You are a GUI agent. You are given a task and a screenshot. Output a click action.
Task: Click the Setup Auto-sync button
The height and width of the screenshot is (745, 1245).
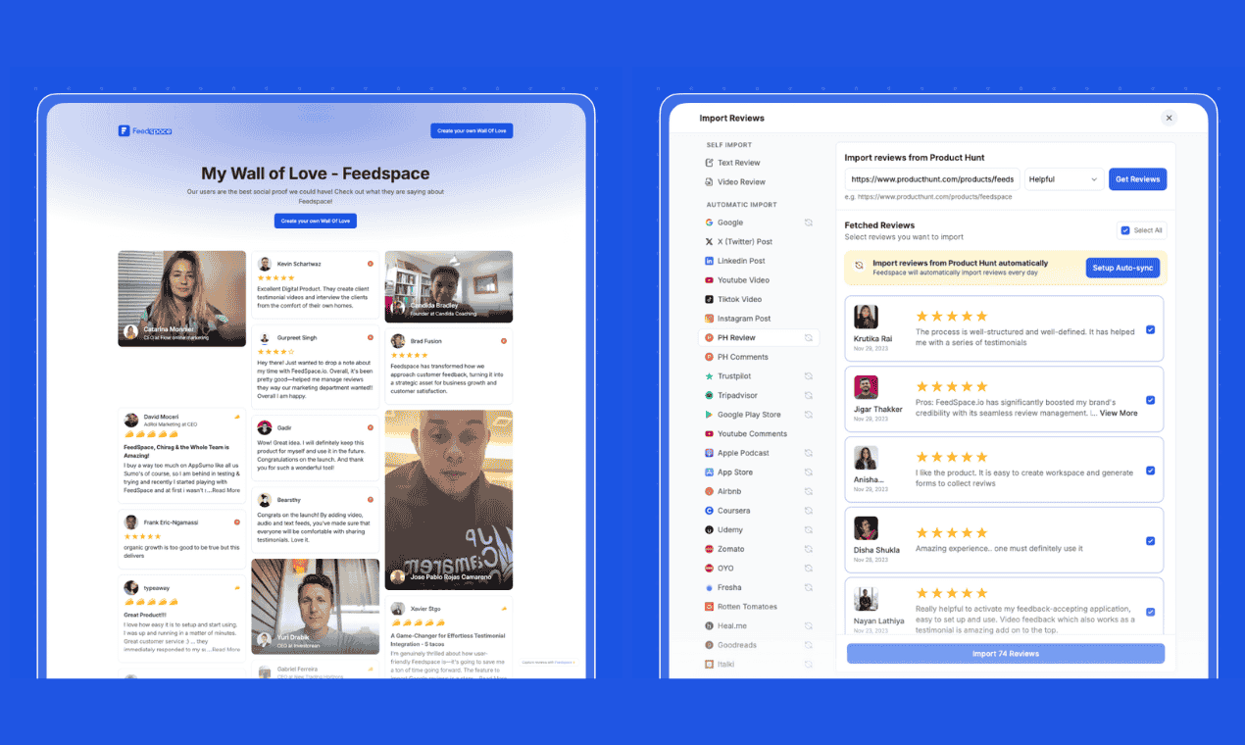tap(1122, 268)
